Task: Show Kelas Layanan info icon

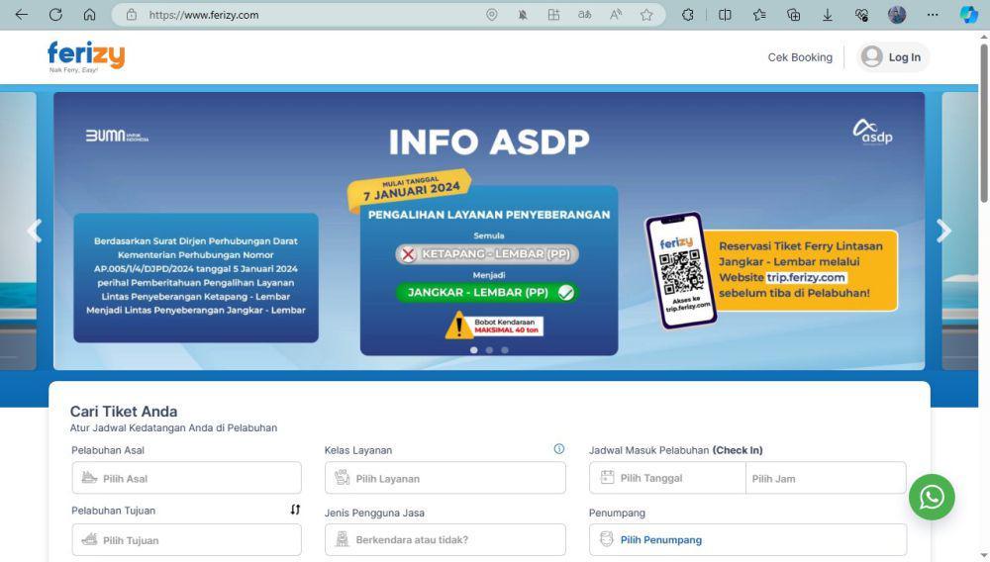Action: click(x=558, y=449)
